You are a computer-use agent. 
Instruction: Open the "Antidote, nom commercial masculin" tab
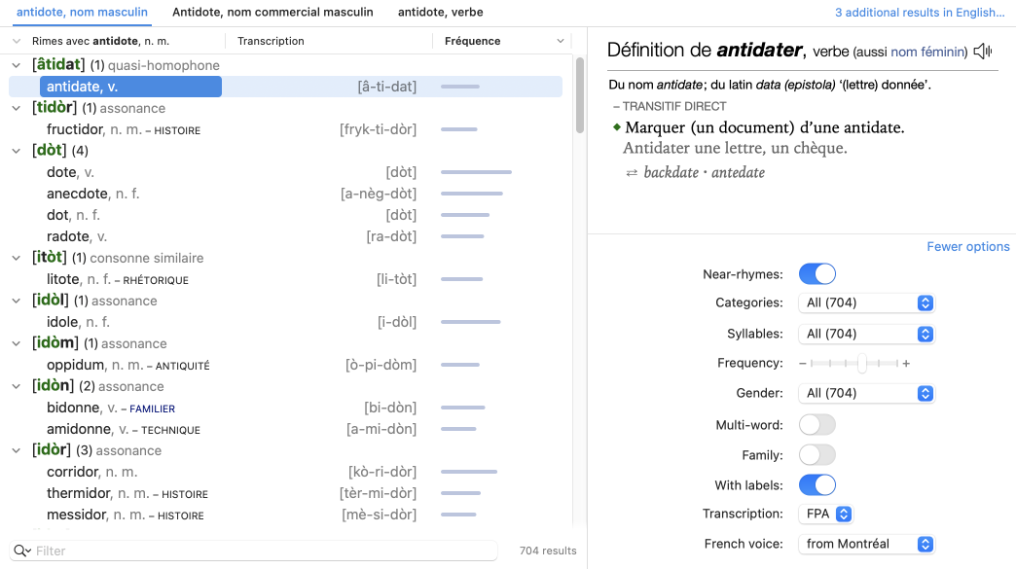click(272, 13)
